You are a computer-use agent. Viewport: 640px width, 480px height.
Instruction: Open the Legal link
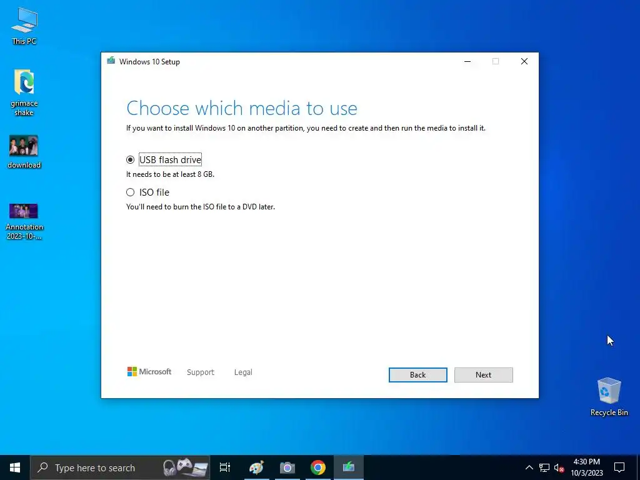pyautogui.click(x=243, y=372)
